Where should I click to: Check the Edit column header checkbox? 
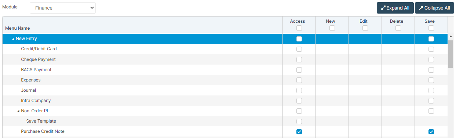(x=365, y=28)
